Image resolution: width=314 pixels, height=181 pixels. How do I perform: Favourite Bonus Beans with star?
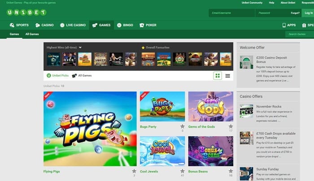point(231,171)
